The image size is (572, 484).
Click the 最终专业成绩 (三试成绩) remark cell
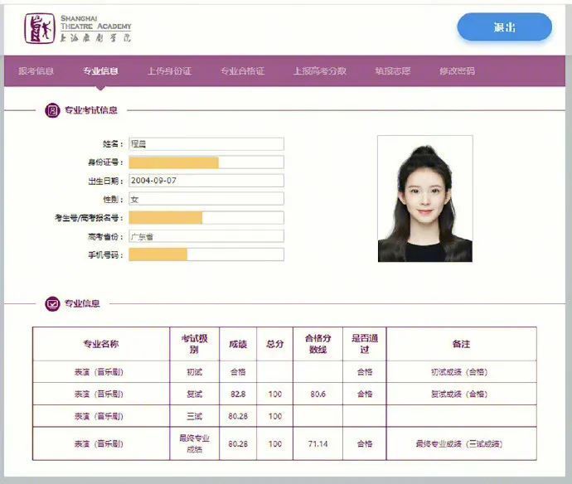[461, 443]
